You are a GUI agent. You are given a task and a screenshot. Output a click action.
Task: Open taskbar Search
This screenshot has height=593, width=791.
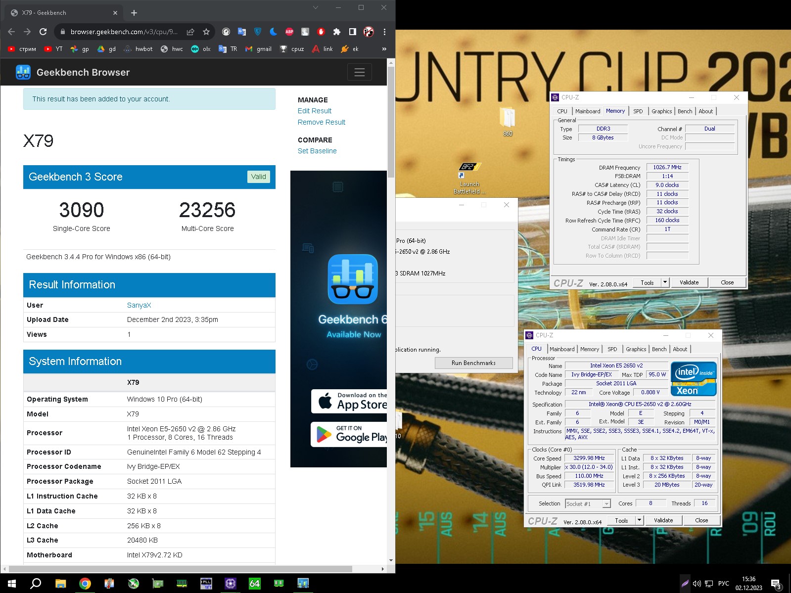(x=36, y=584)
